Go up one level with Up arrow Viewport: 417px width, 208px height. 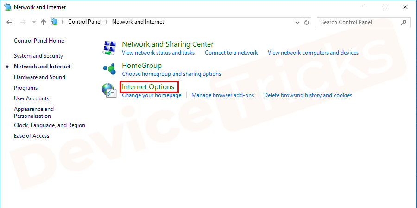point(44,22)
